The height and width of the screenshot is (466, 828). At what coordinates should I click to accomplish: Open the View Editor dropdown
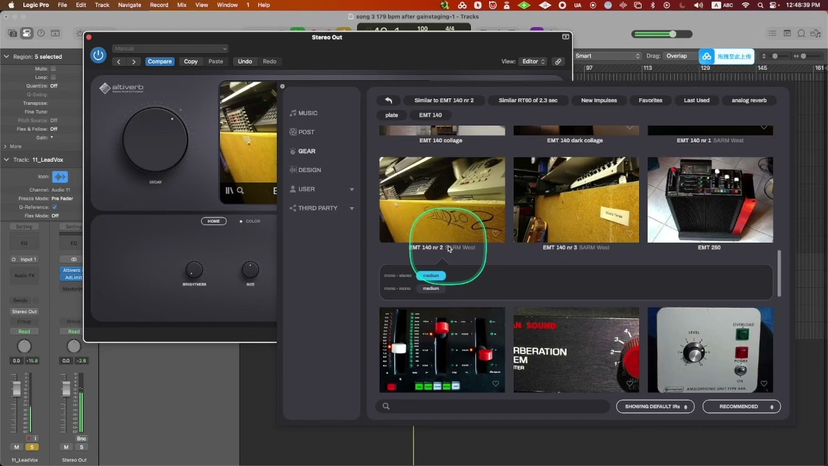(x=532, y=61)
